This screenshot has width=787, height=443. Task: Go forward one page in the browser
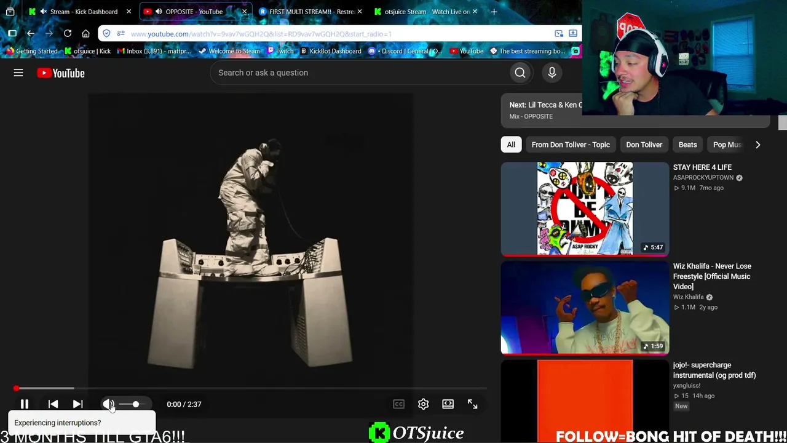[x=49, y=33]
